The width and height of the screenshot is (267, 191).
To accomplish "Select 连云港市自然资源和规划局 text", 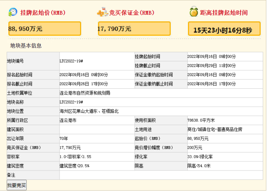I will tap(85, 93).
